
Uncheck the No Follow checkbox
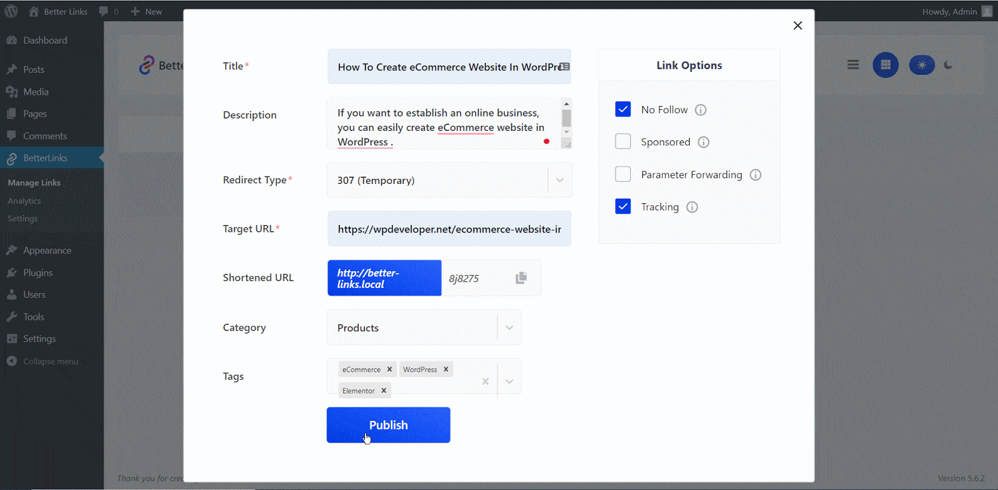[x=623, y=109]
